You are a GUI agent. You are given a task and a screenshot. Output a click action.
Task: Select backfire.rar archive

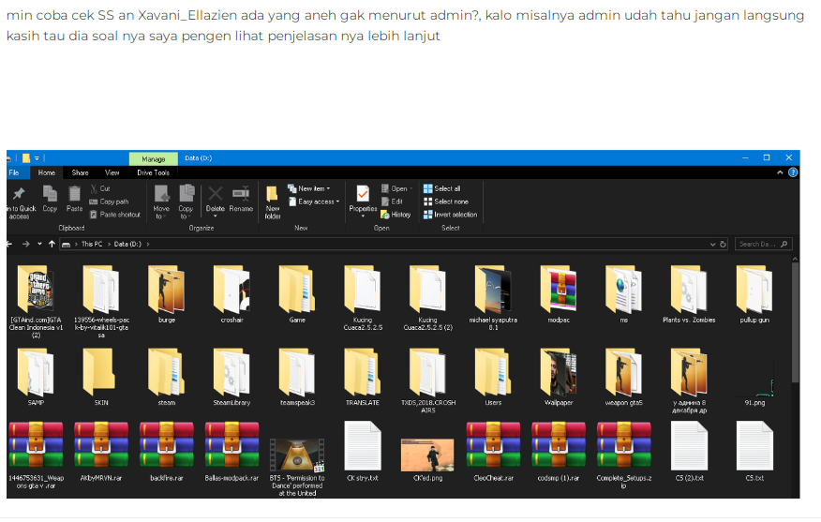tap(167, 452)
